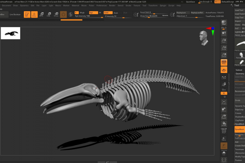Click the Divide button

click(240, 100)
